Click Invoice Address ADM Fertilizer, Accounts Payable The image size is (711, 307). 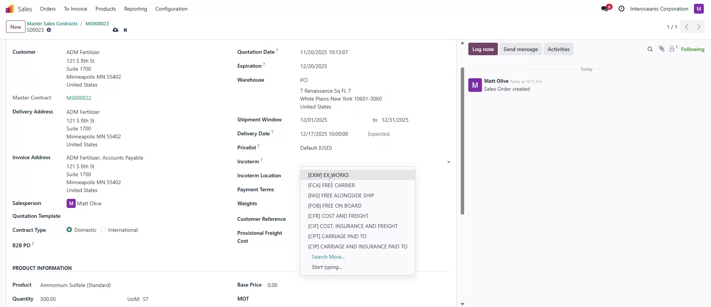click(105, 158)
